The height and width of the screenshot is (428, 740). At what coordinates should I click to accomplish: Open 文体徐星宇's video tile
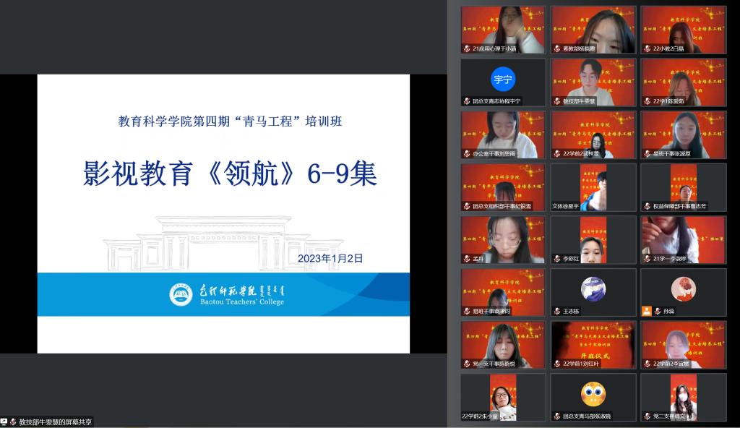(x=593, y=187)
